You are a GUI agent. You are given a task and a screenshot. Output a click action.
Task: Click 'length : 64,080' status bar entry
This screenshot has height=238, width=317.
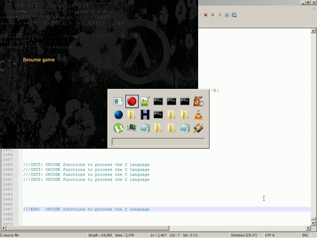pyautogui.click(x=100, y=235)
